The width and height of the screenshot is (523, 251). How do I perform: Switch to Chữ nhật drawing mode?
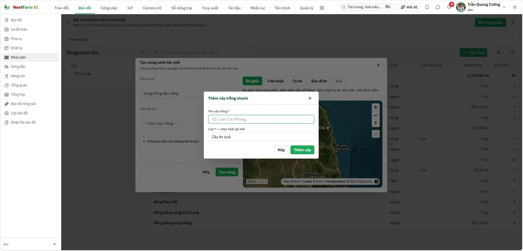(x=276, y=81)
